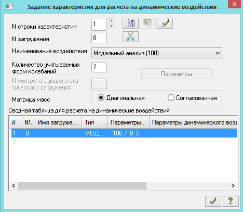This screenshot has height=212, width=243.
Task: Select row 1 in the summary table
Action: (x=124, y=133)
